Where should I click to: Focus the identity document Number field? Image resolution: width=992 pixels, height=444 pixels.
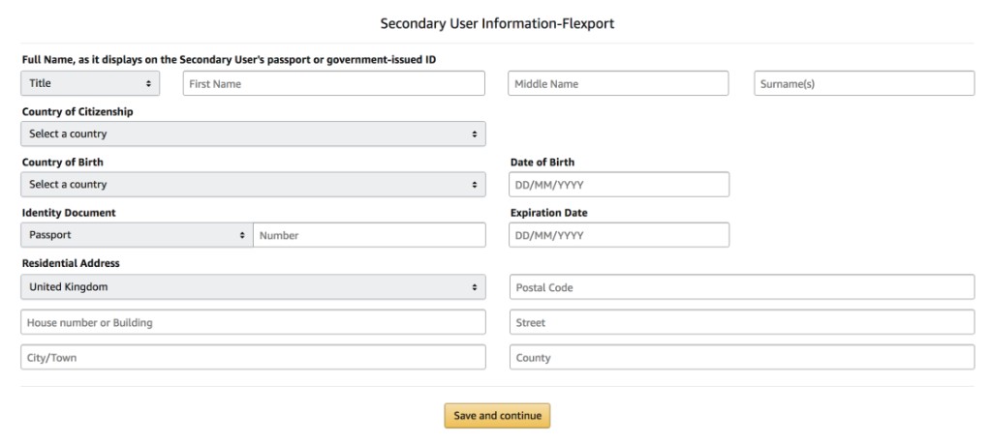[369, 235]
